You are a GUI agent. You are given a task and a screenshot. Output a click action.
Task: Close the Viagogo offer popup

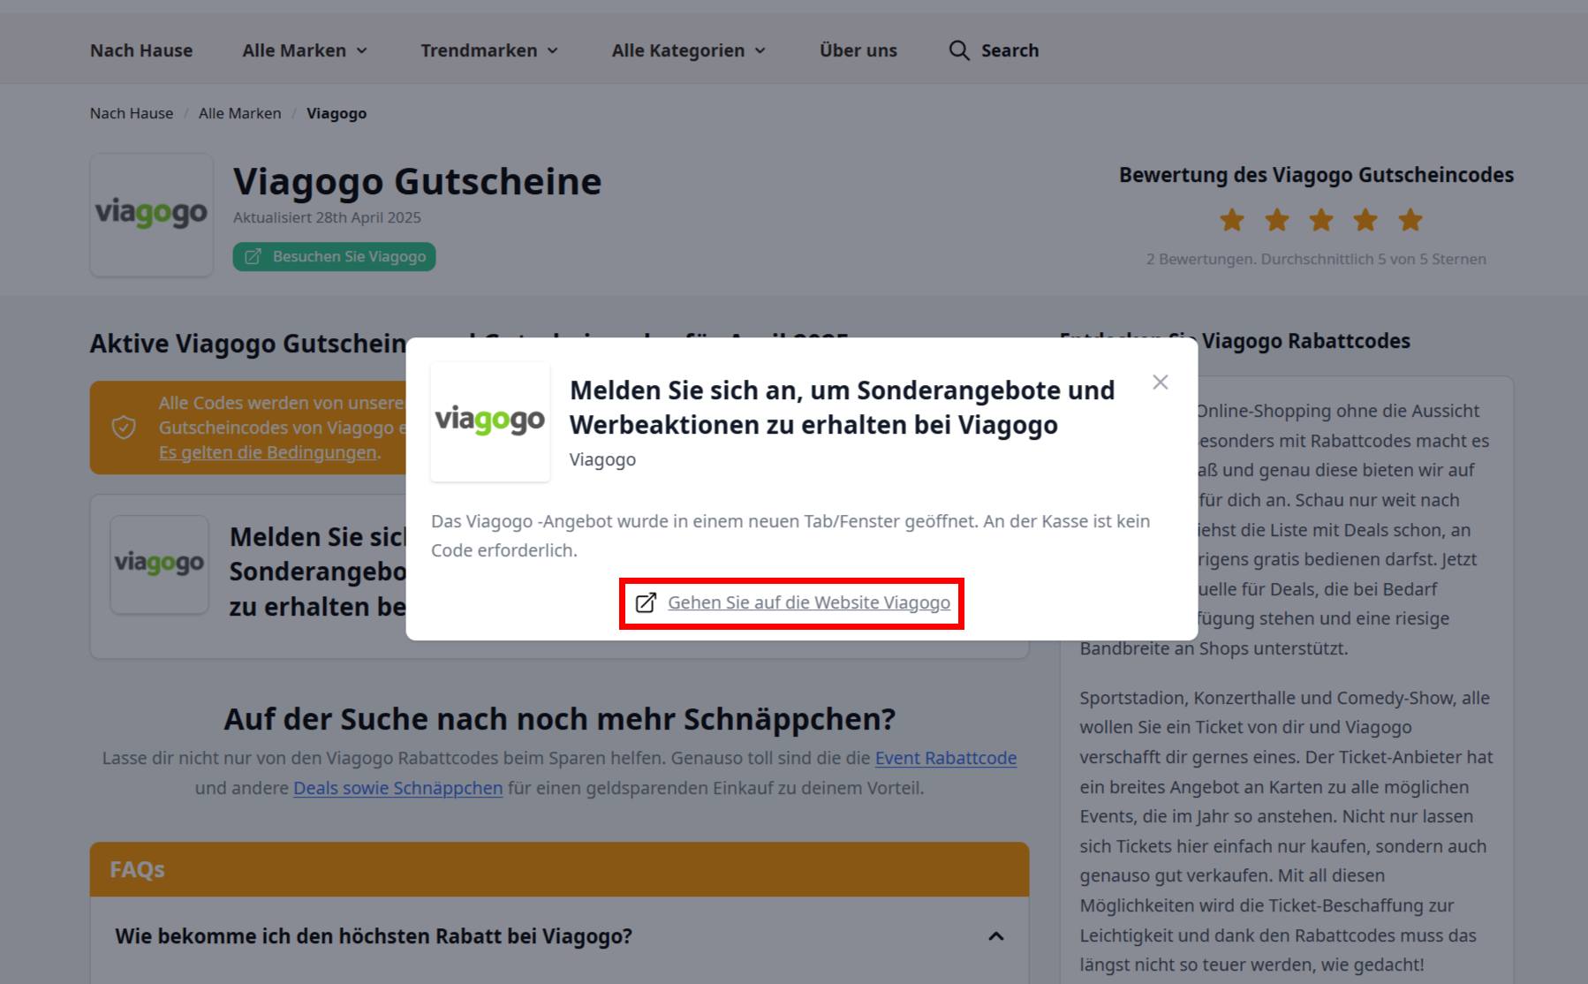(1160, 382)
